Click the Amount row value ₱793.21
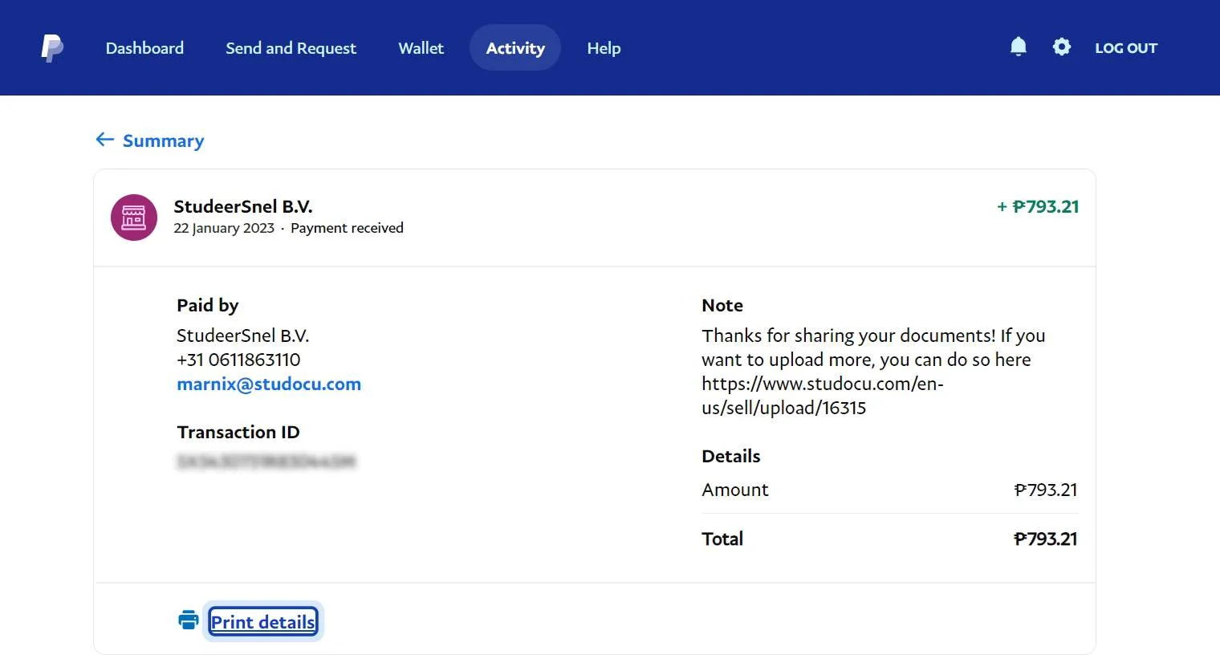Viewport: 1220px width, 663px height. coord(1046,490)
